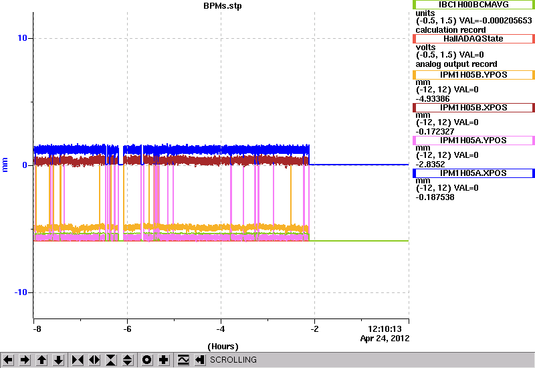
Task: Click the y-axis tick label -10
Action: [21, 292]
